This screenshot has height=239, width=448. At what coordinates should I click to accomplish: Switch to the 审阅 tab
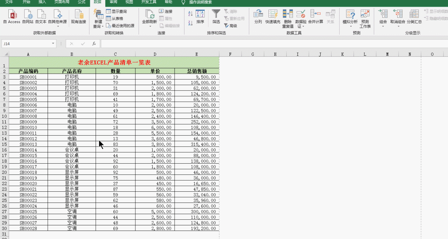113,2
